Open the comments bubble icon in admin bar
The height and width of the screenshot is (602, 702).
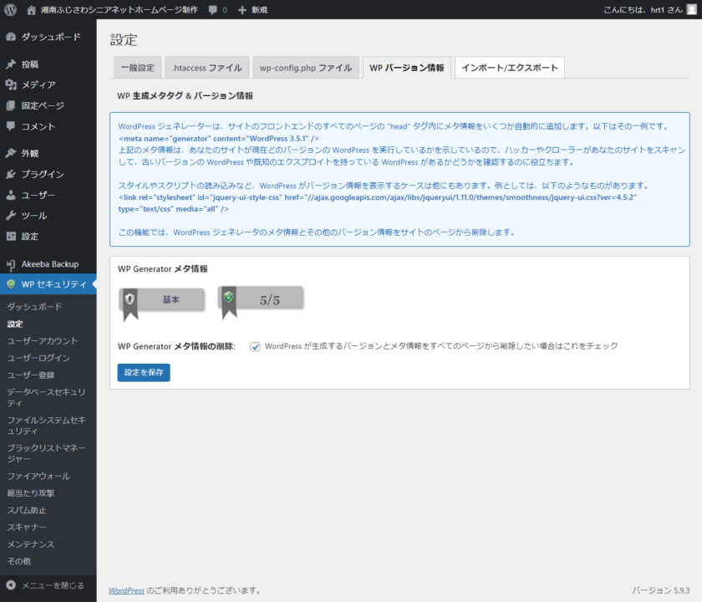pyautogui.click(x=213, y=10)
